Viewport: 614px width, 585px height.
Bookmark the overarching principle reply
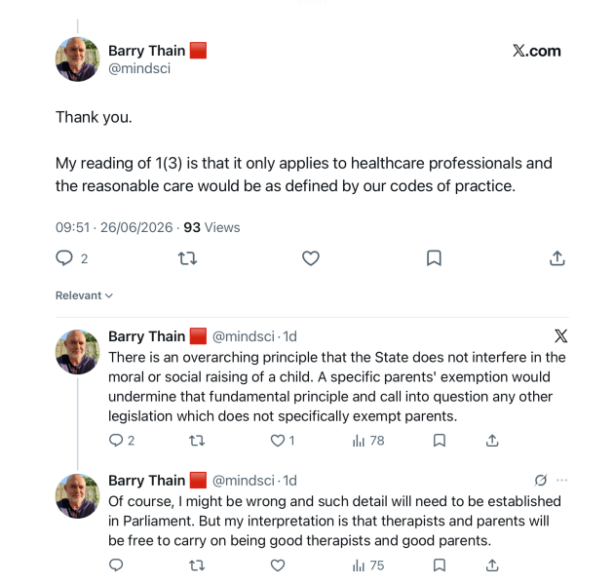pos(440,441)
